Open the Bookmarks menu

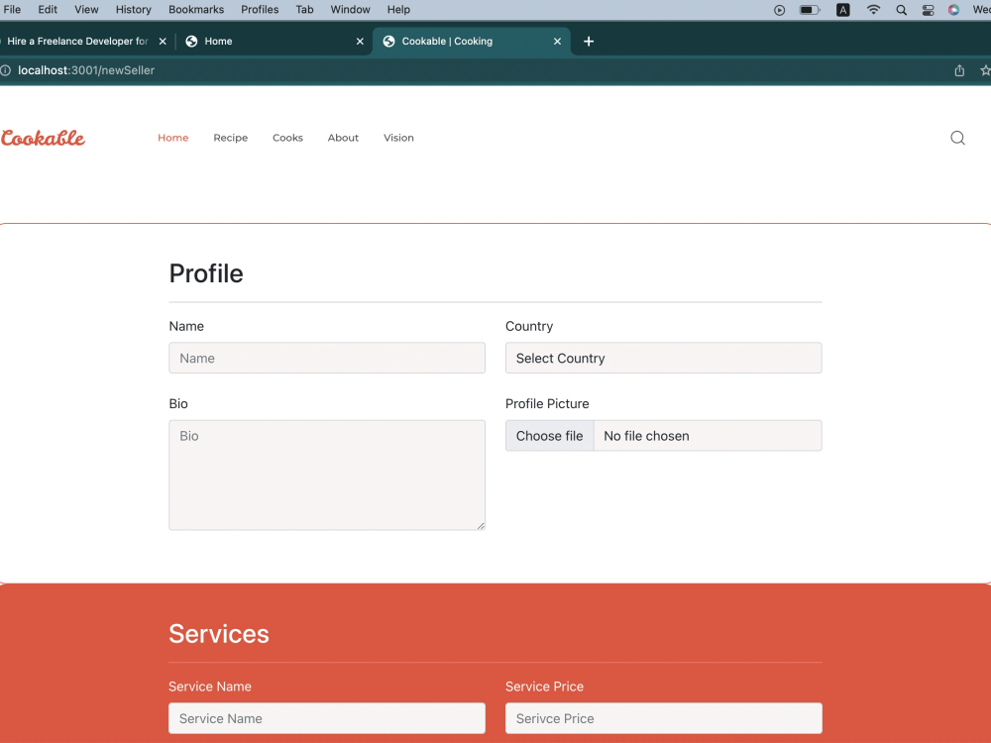click(196, 10)
